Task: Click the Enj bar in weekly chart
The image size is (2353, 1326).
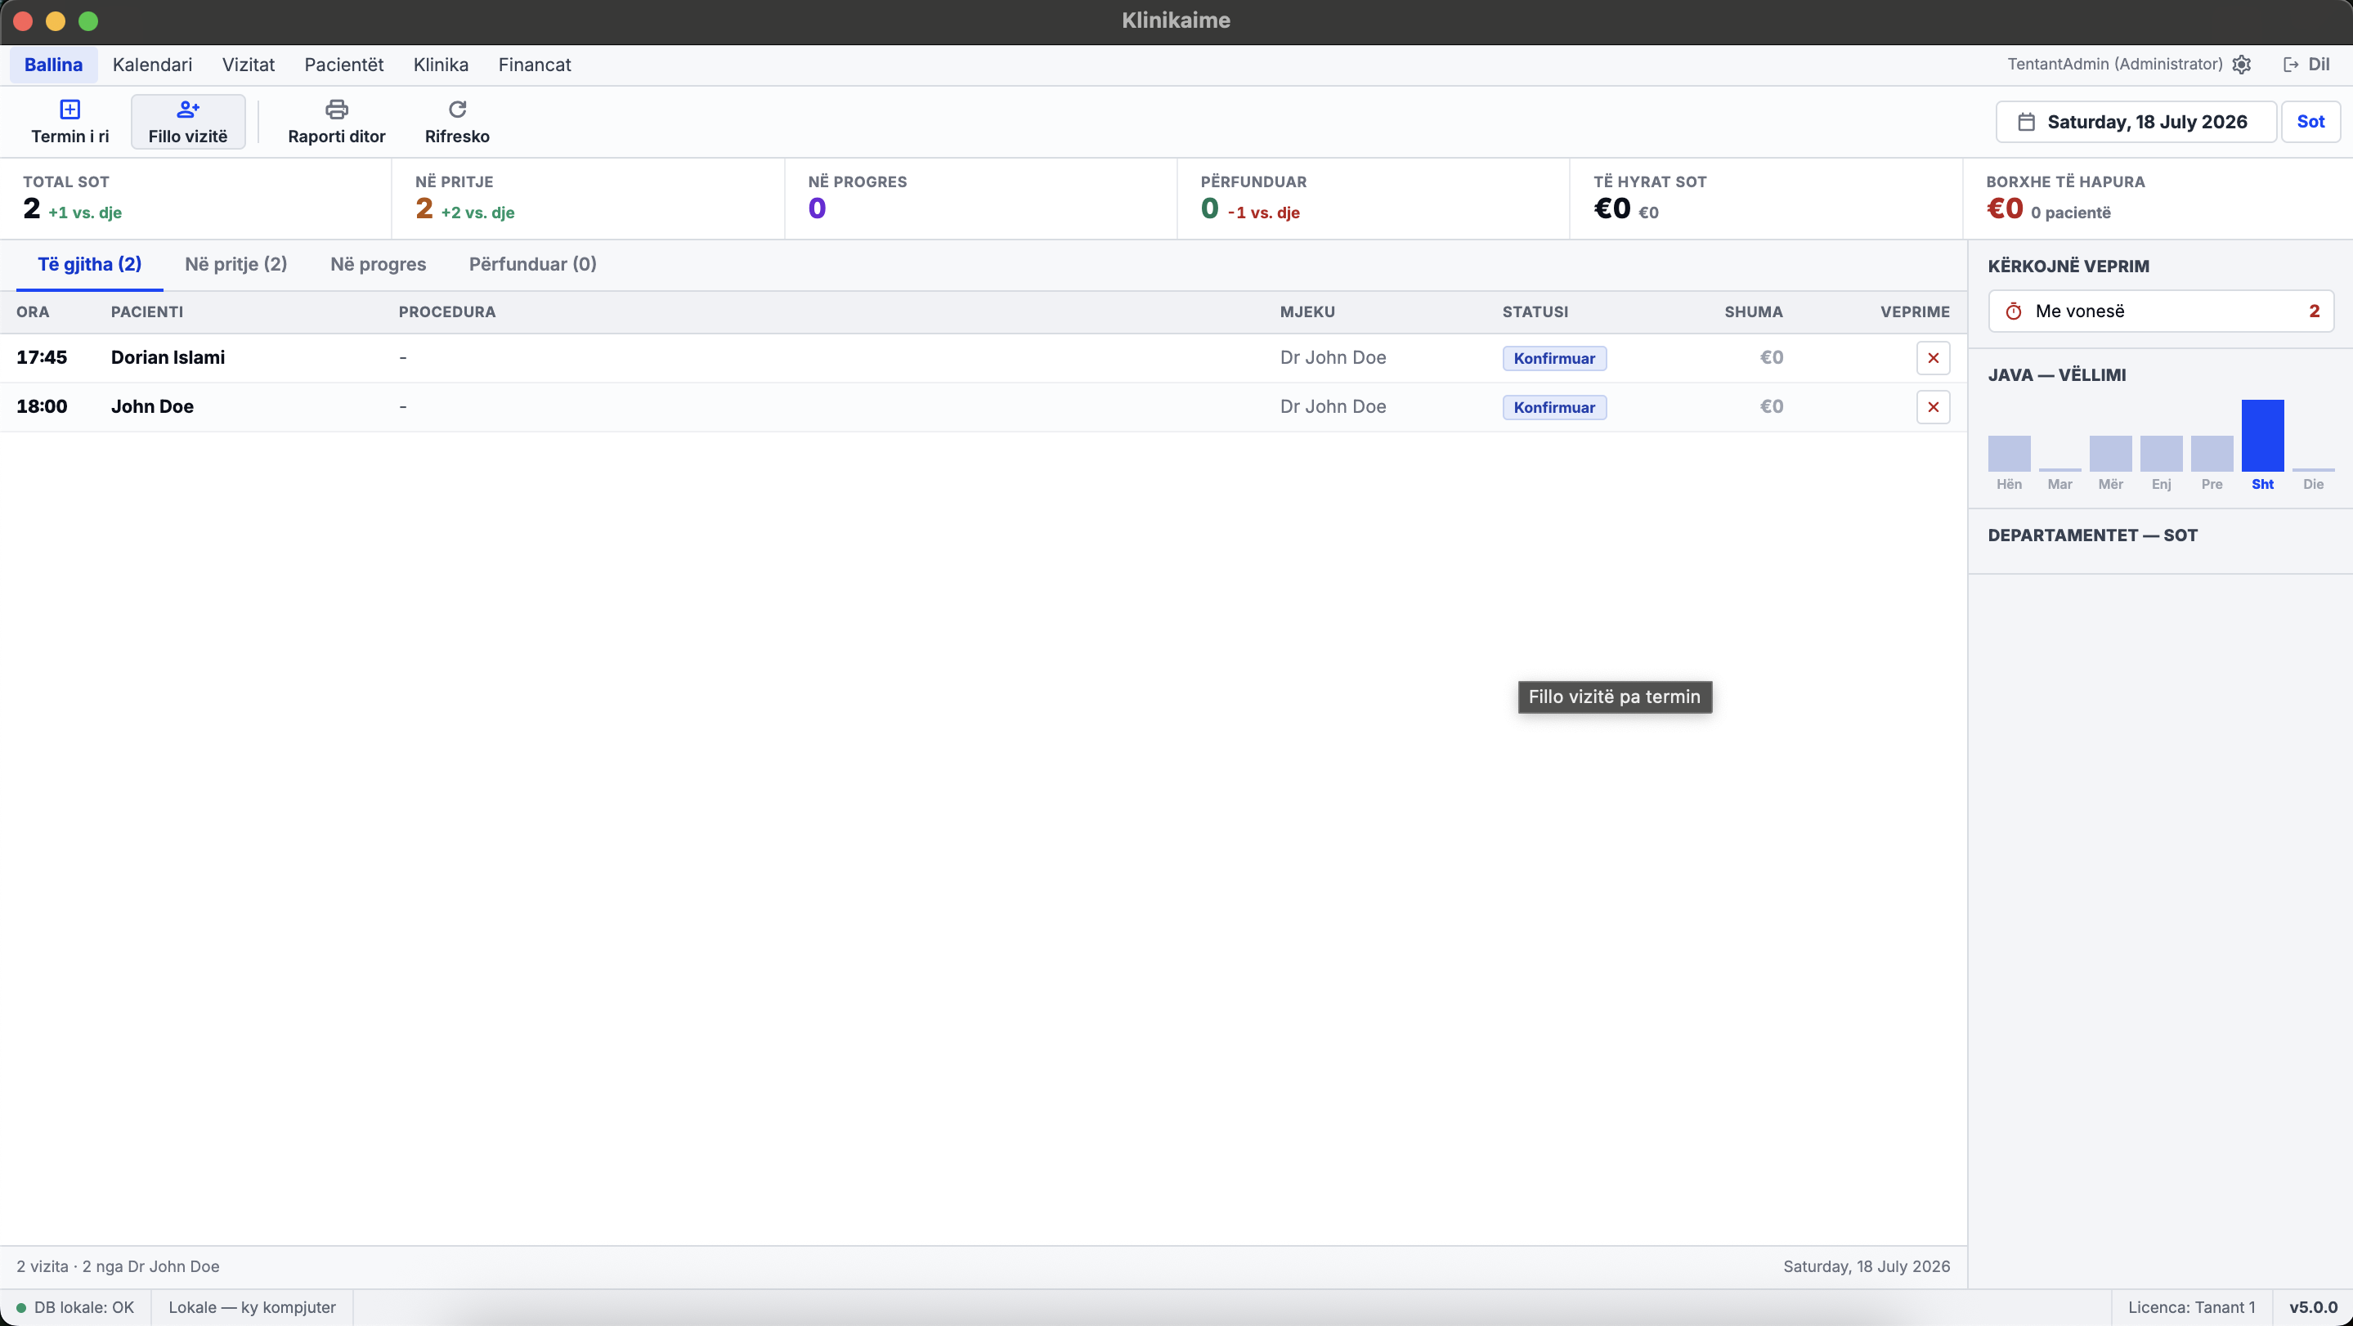Action: [2161, 454]
